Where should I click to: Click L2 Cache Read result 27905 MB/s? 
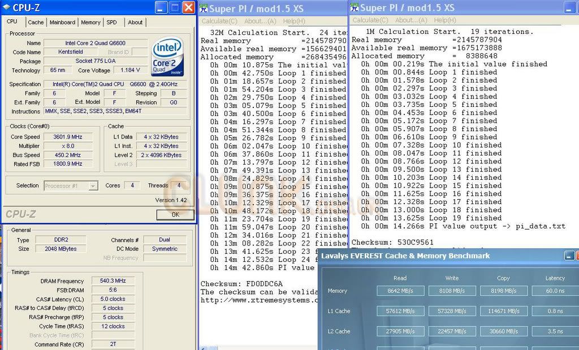pyautogui.click(x=401, y=331)
